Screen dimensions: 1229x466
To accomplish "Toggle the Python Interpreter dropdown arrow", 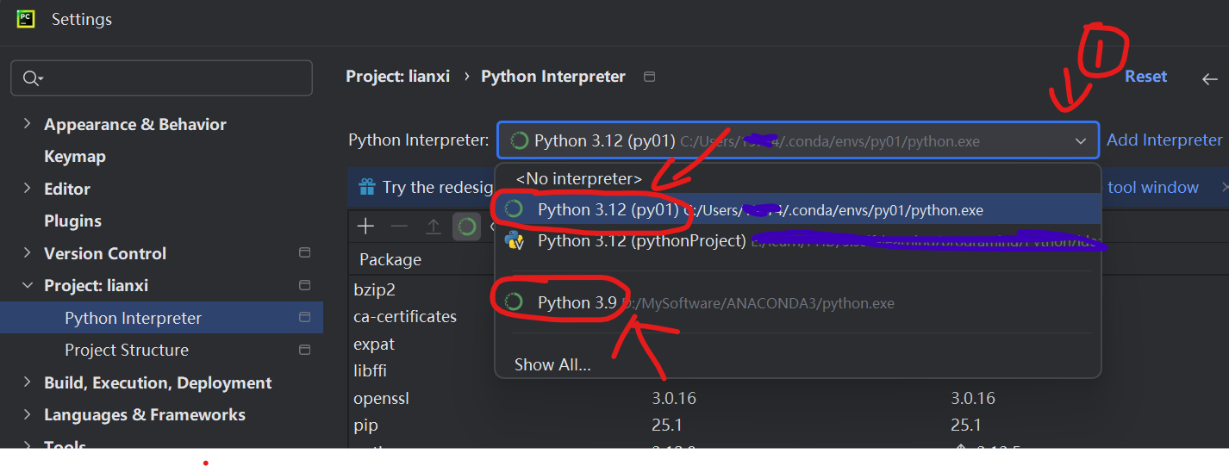I will [x=1081, y=140].
